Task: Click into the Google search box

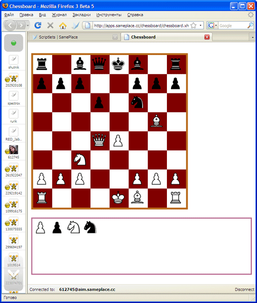Action: pos(233,26)
